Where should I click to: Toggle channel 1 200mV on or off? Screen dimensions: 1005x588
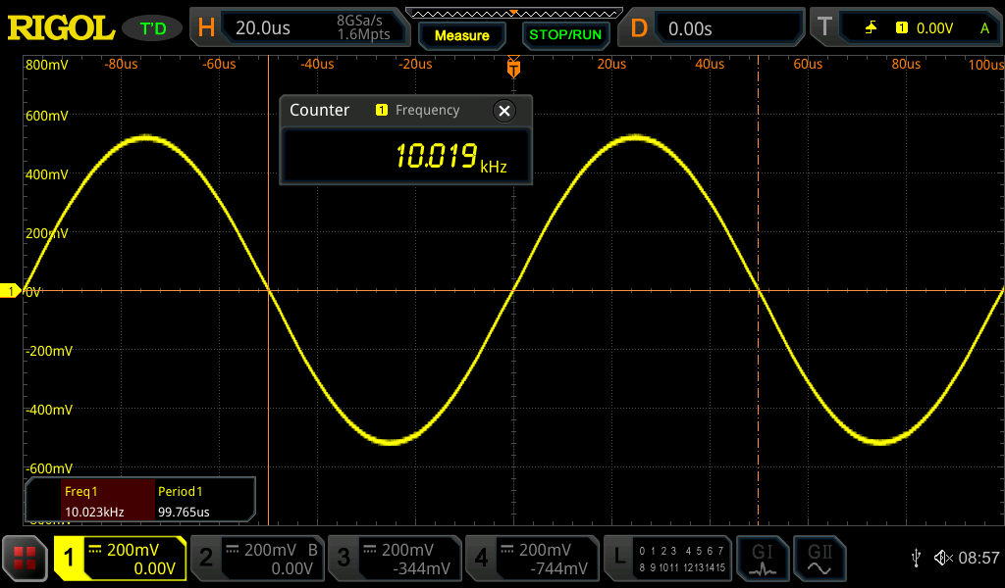click(120, 559)
